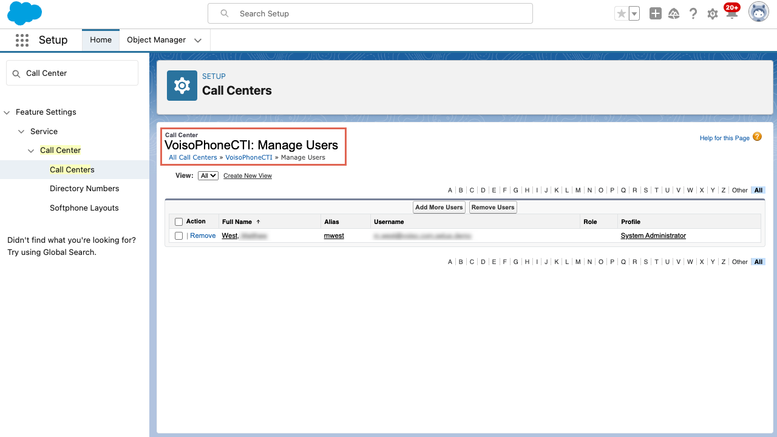
Task: Select All in the bottom alphabet bar
Action: (x=758, y=262)
